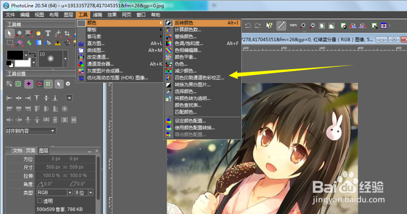Image resolution: width=407 pixels, height=214 pixels.
Task: Click the redo arrow in top toolbar
Action: coord(258,26)
